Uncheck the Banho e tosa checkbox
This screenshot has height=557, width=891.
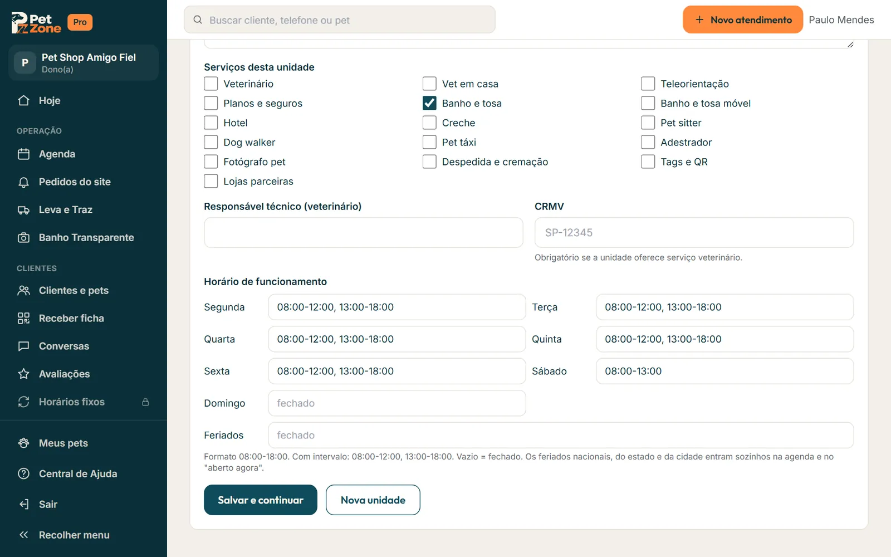429,103
